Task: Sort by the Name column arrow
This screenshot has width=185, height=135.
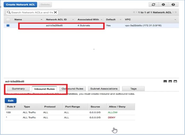Action: tap(41, 20)
